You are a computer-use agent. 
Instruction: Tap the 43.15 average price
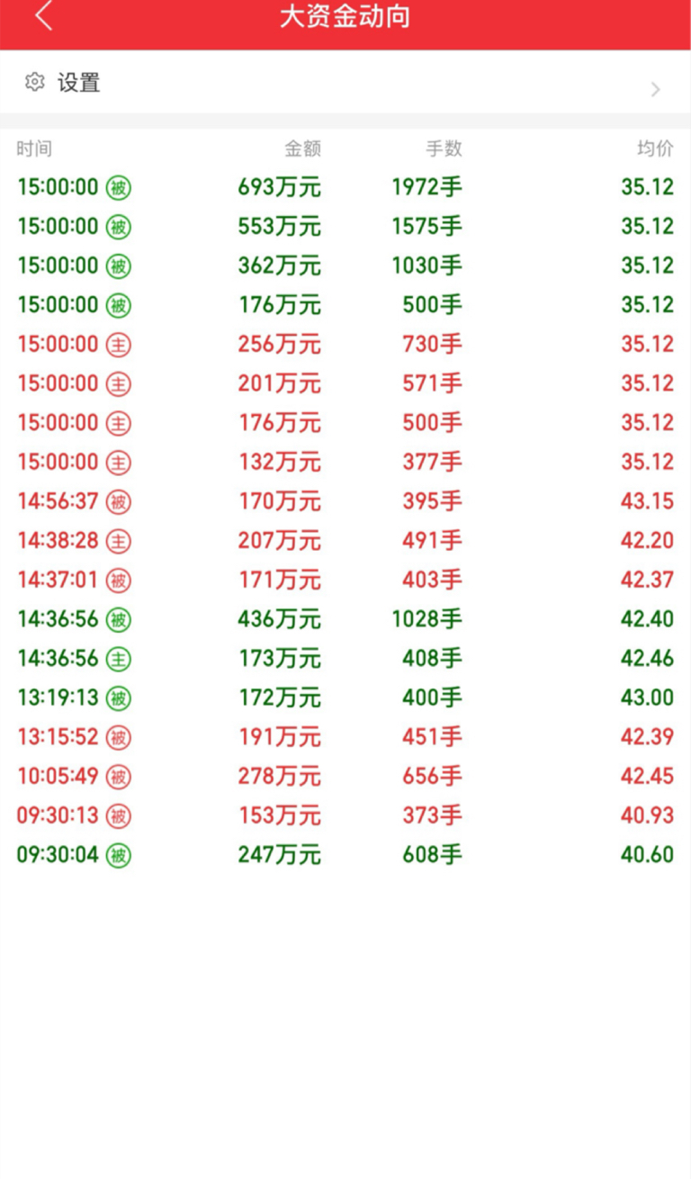pyautogui.click(x=647, y=501)
